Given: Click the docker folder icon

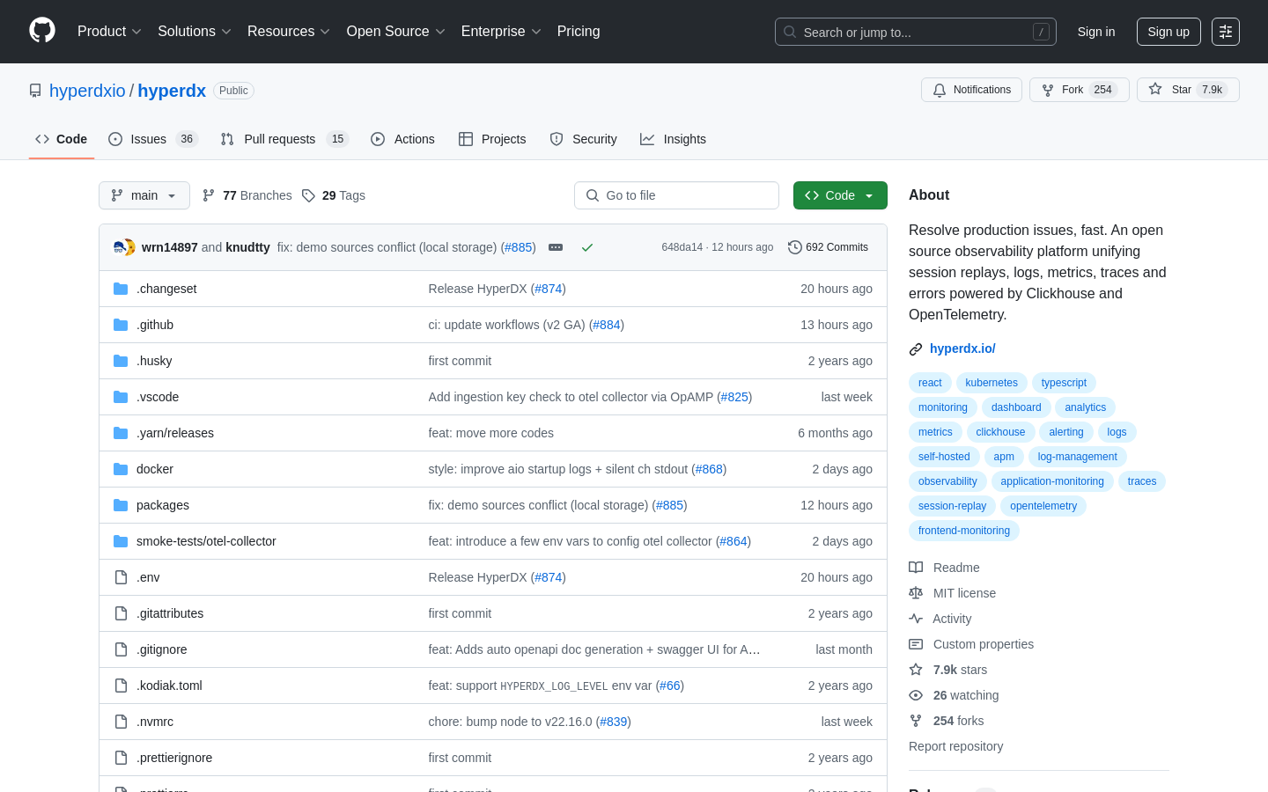Looking at the screenshot, I should 121,469.
